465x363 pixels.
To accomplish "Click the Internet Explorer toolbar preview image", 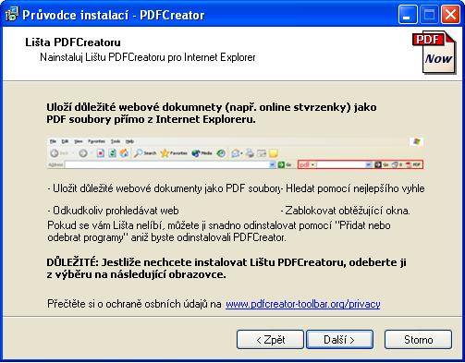I will pos(236,153).
